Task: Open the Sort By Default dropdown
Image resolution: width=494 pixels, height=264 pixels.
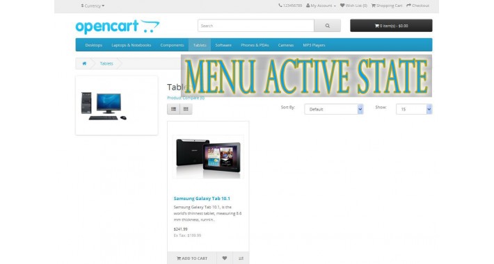Action: 334,109
